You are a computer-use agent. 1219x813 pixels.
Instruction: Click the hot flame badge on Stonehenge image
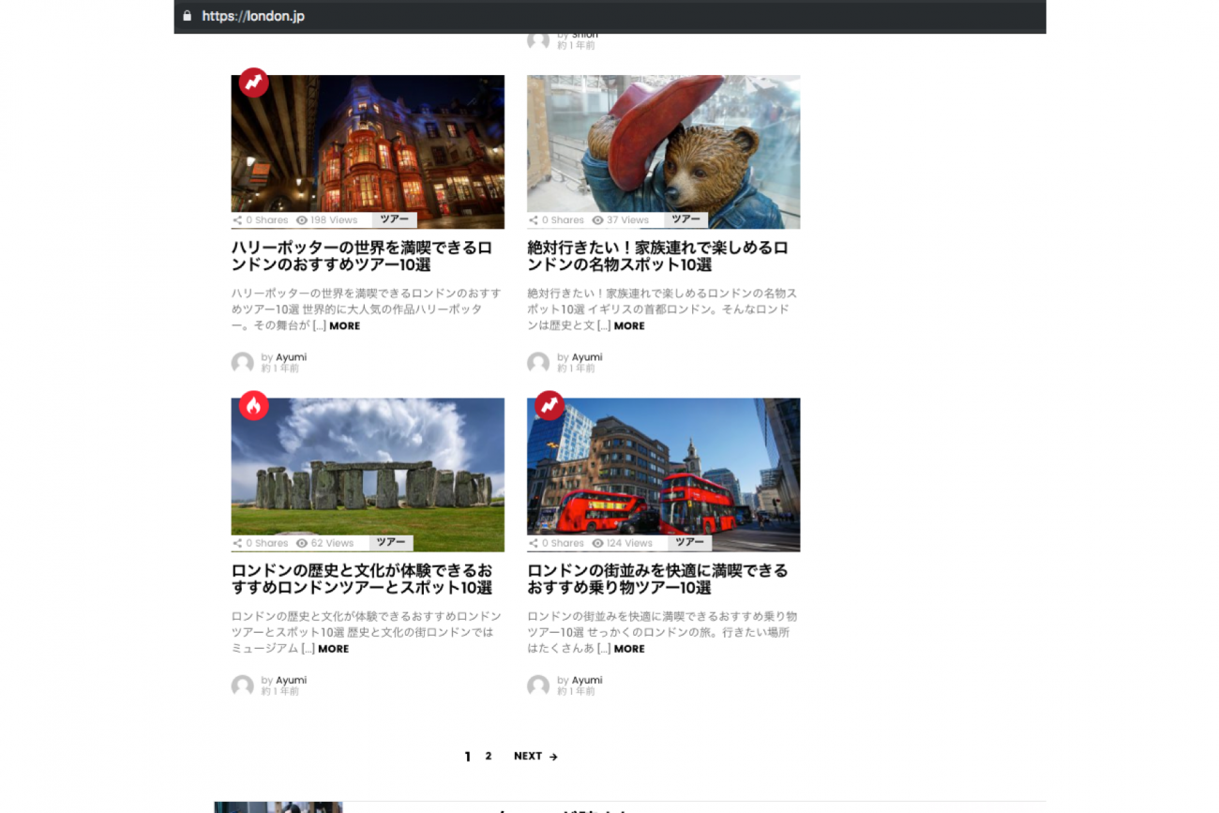254,405
